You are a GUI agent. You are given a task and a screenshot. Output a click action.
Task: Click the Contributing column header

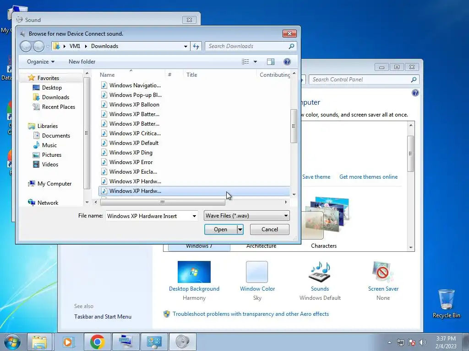275,75
